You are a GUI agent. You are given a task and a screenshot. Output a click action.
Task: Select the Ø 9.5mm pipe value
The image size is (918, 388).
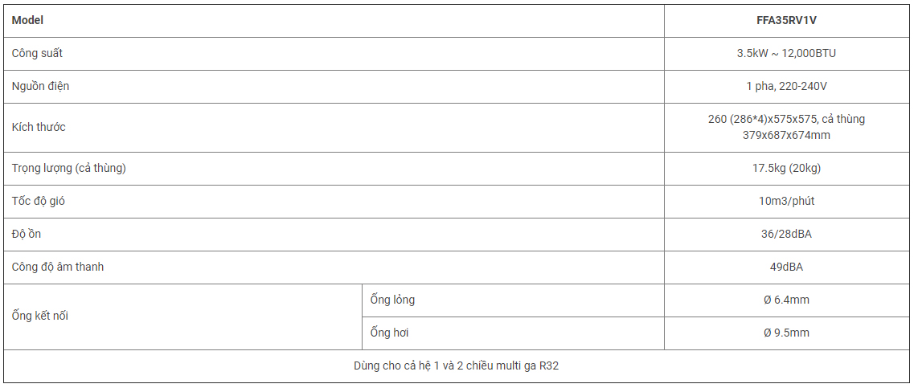(786, 333)
